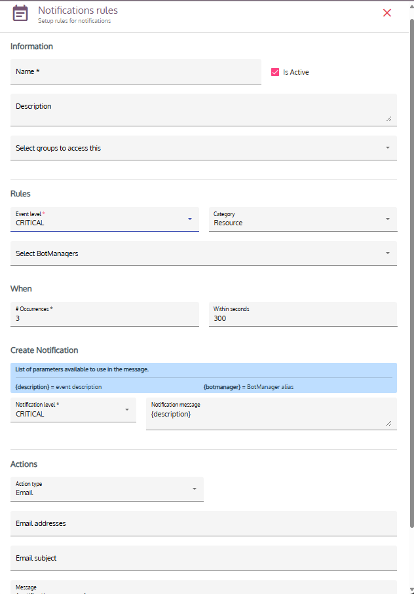
Task: Click the {description} parameter text
Action: coord(32,387)
